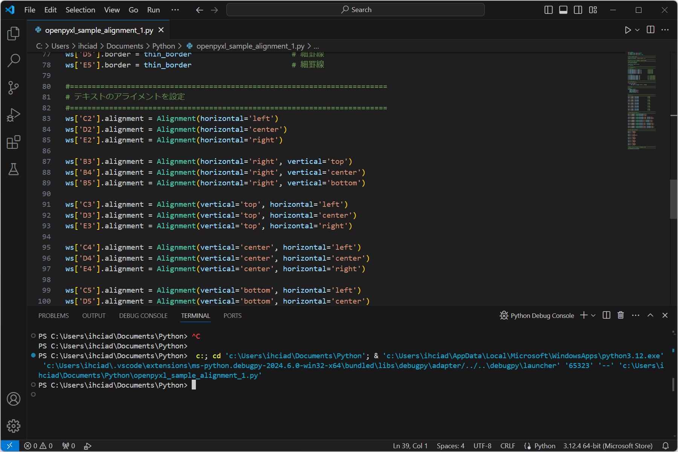The image size is (678, 452).
Task: Select language mode Python
Action: click(x=545, y=446)
